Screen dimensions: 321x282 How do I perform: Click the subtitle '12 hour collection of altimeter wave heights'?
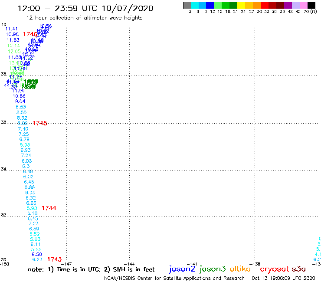84,18
